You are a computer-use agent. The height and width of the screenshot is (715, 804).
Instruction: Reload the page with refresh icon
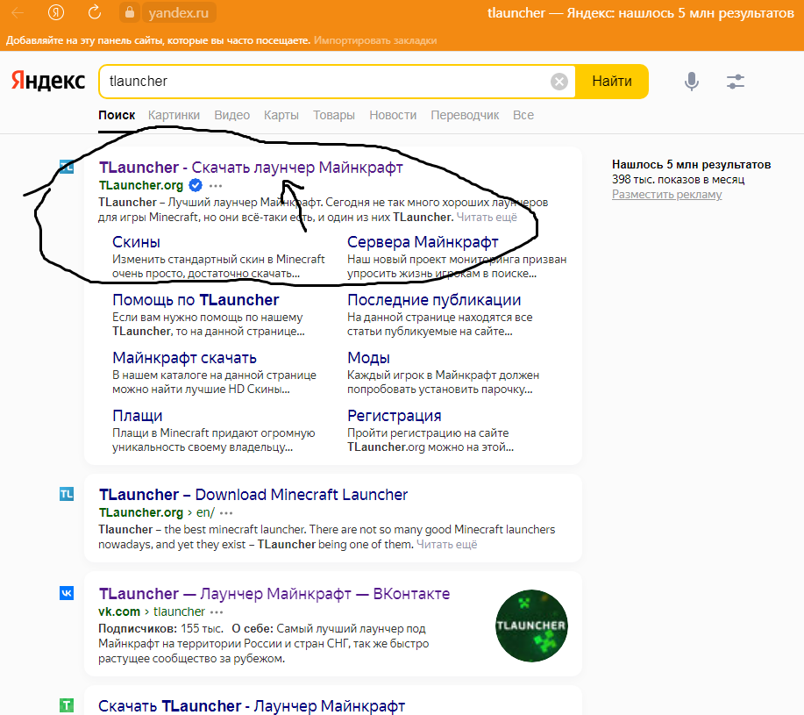(95, 12)
